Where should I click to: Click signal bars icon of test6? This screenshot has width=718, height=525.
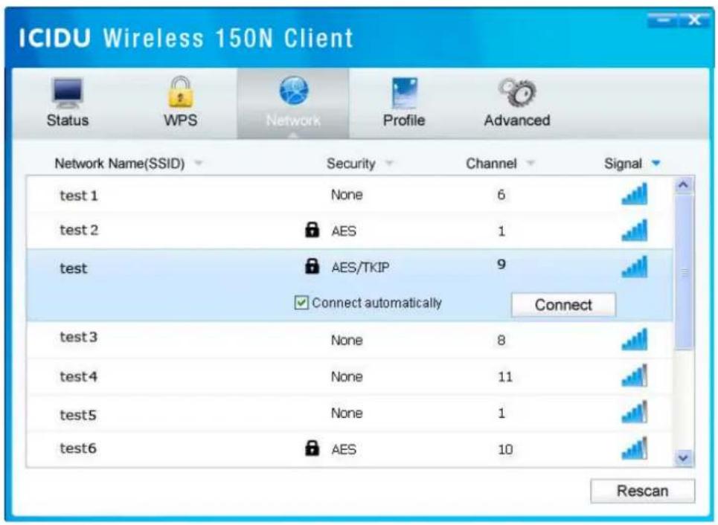[x=635, y=448]
